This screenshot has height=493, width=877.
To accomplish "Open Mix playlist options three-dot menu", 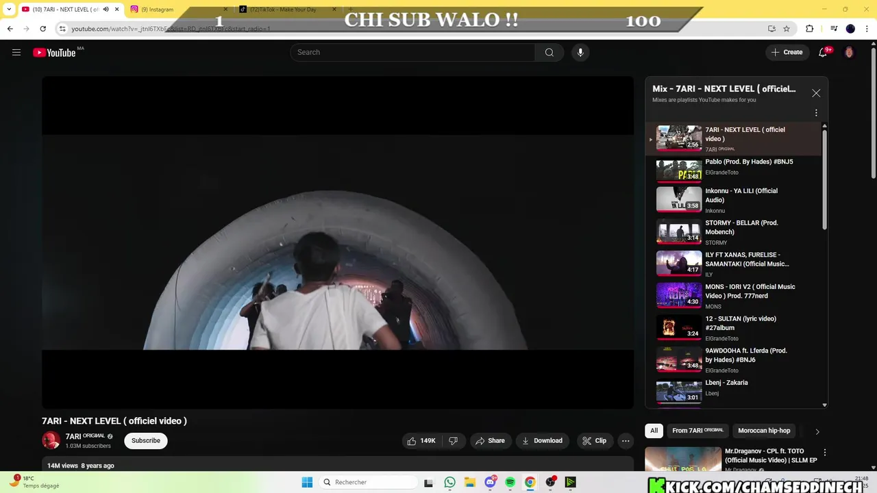I will coord(816,113).
